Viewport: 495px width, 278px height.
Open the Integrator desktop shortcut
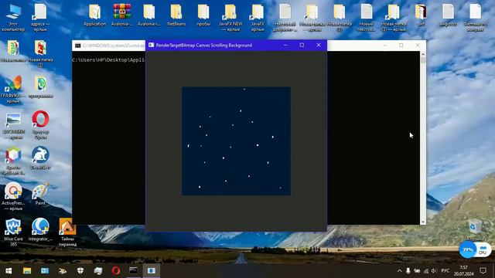tap(40, 230)
